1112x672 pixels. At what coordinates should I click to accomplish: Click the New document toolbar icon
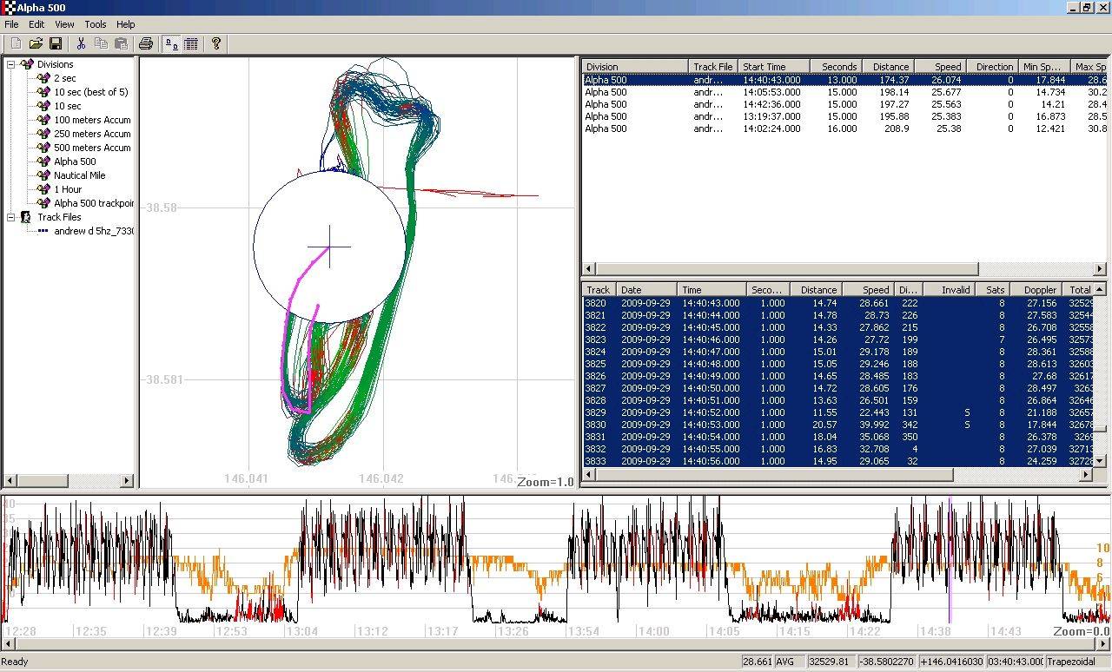(x=15, y=43)
